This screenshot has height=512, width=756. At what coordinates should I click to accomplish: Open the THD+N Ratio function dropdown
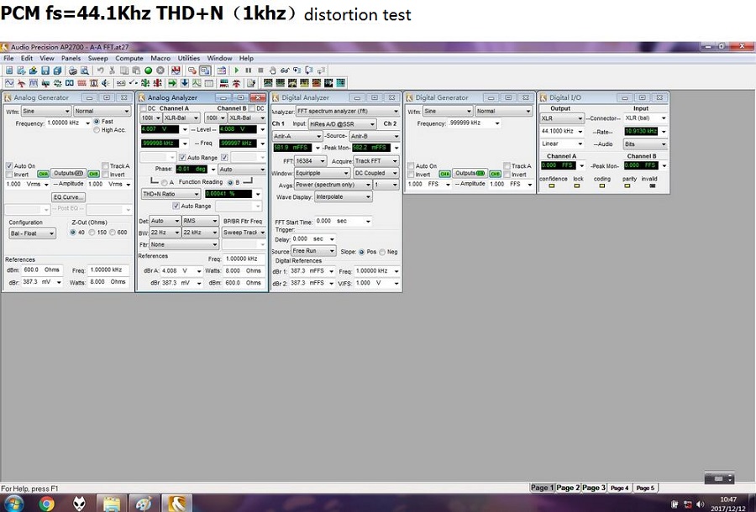tap(170, 194)
